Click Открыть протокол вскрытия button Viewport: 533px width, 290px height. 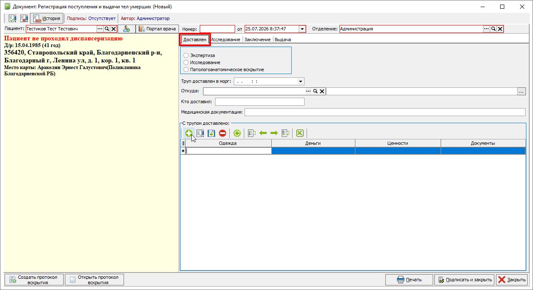coord(94,280)
